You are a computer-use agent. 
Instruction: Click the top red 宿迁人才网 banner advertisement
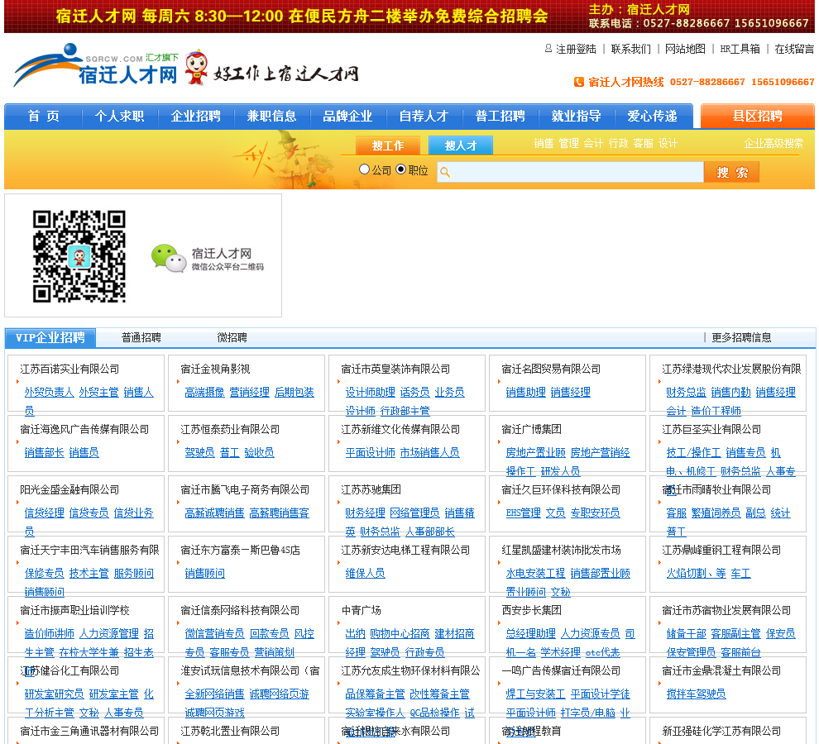click(409, 17)
